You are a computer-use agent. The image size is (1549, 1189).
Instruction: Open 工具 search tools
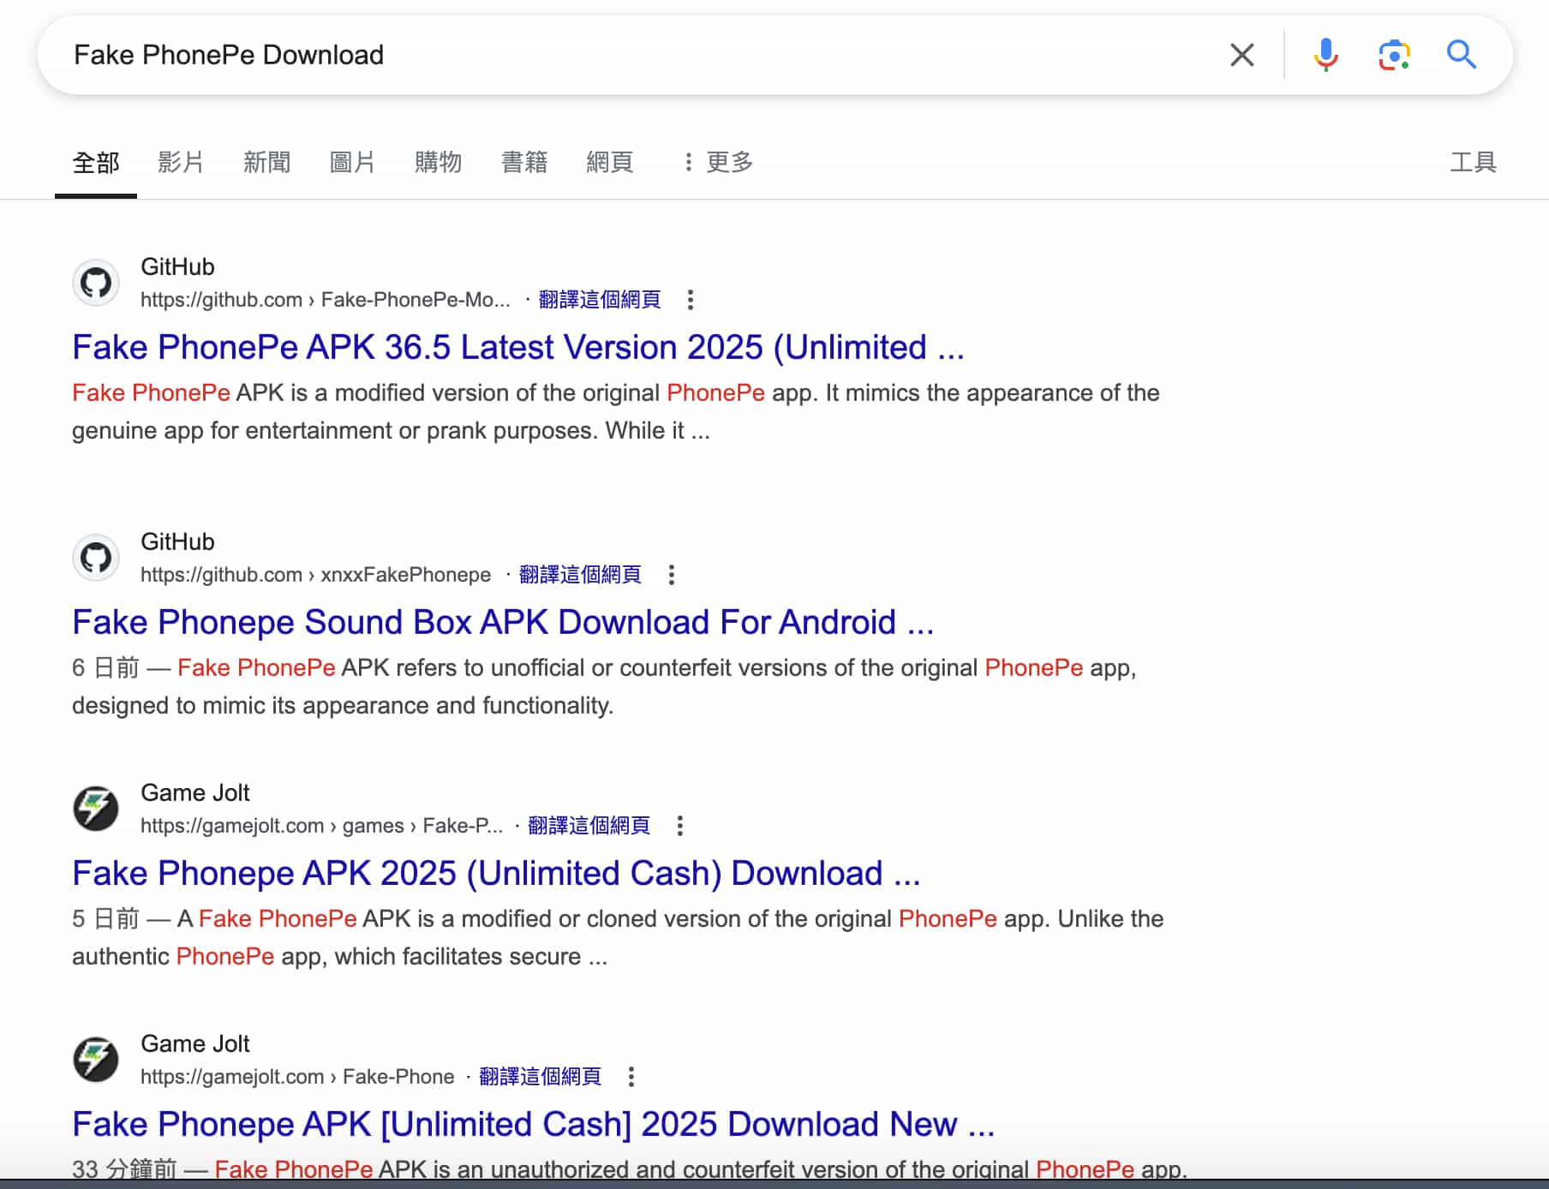coord(1472,163)
